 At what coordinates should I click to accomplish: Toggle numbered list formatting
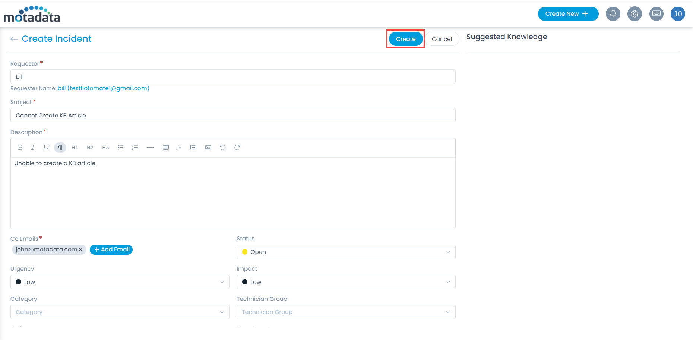135,147
